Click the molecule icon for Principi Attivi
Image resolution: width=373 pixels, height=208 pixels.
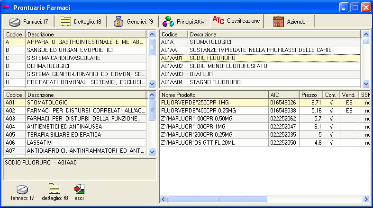point(168,22)
